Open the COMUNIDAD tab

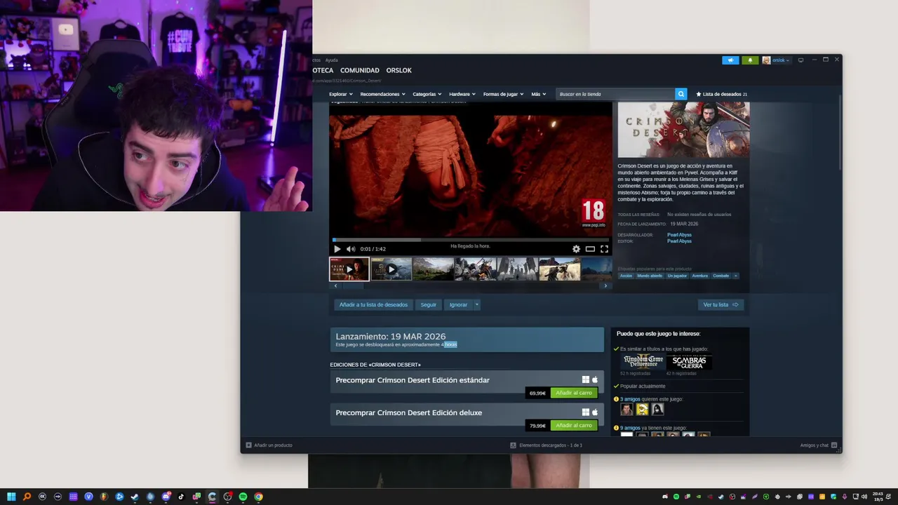360,70
